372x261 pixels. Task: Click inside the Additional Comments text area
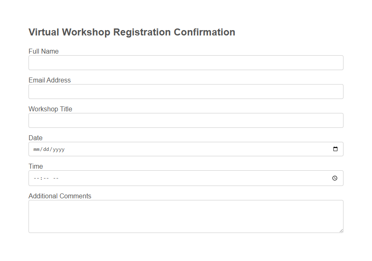[186, 214]
